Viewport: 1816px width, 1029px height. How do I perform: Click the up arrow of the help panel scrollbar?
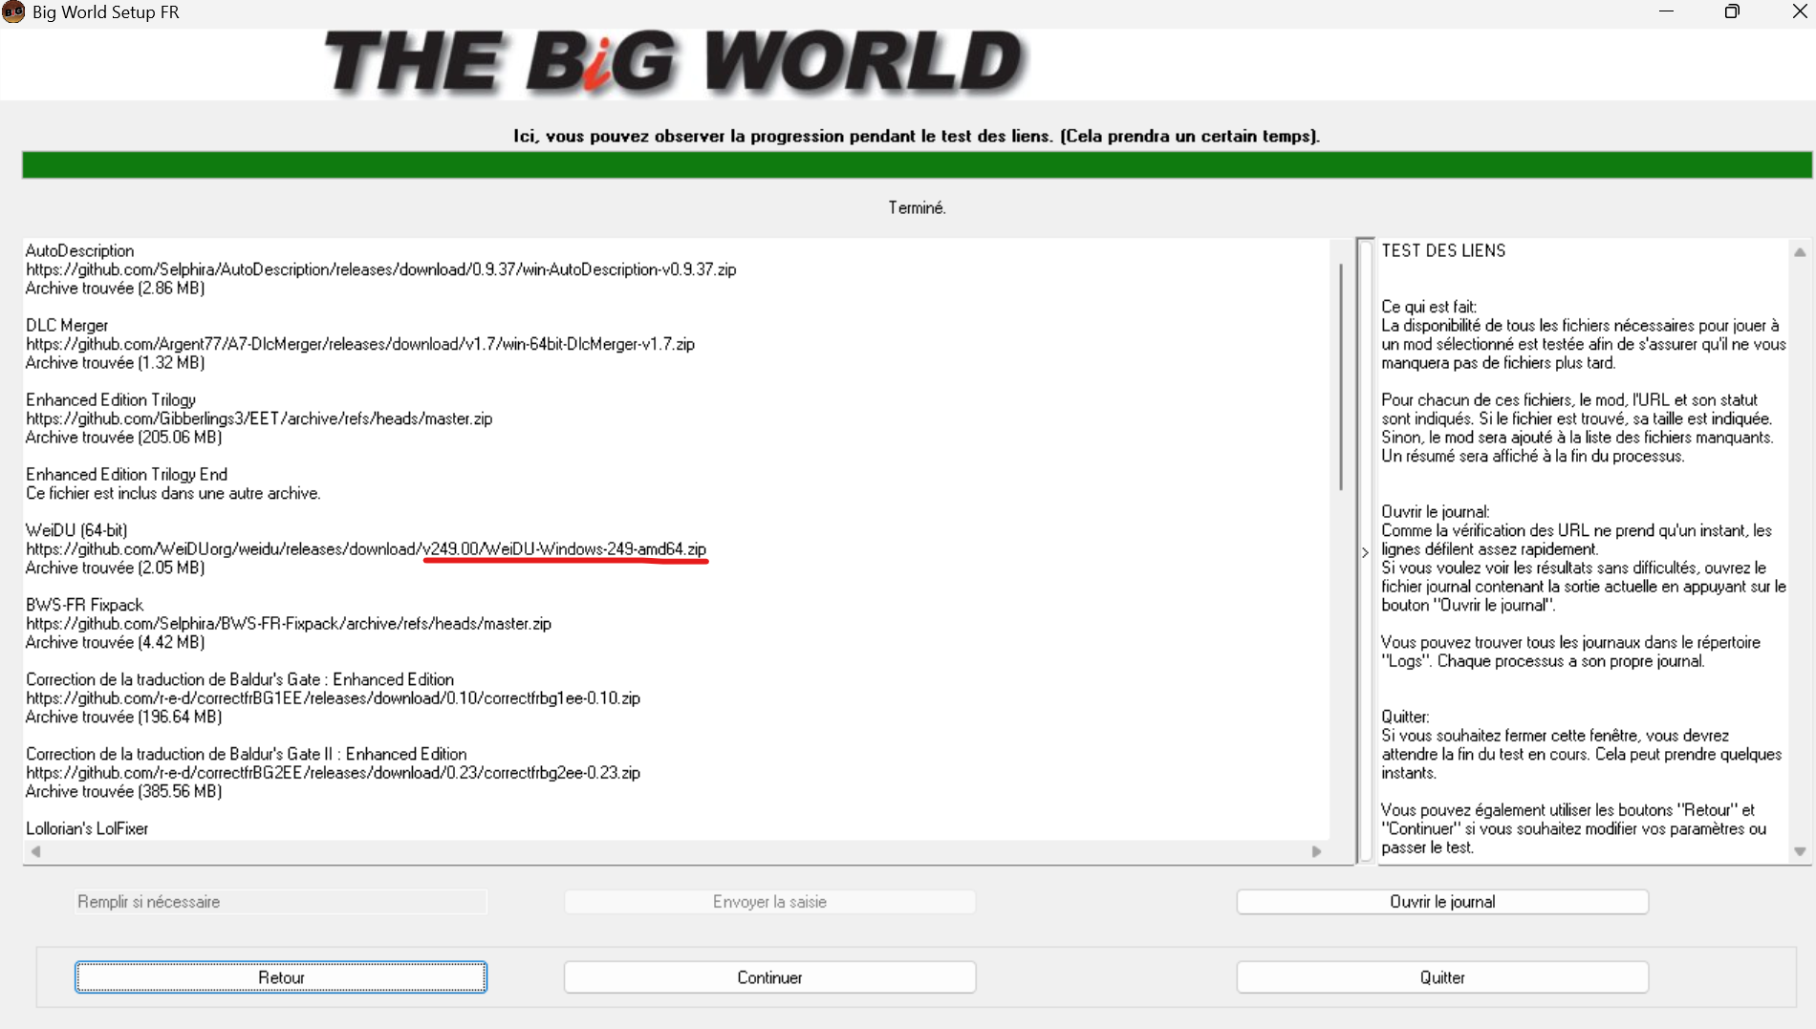click(1800, 252)
